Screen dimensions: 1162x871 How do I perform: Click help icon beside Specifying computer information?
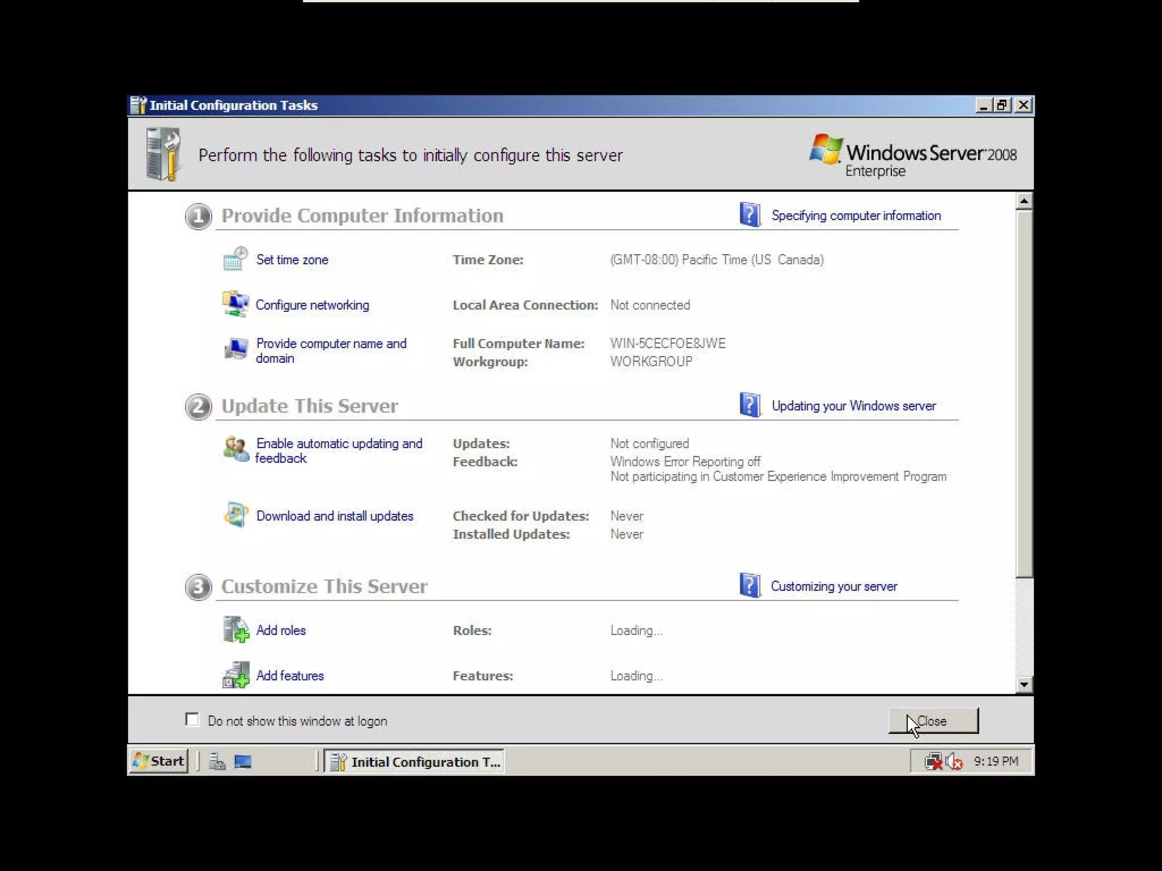pyautogui.click(x=750, y=215)
